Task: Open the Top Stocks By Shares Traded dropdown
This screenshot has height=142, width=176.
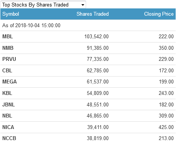Action: pos(43,5)
